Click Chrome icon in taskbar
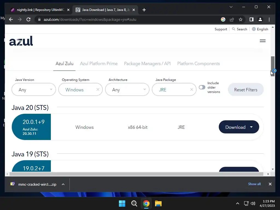The image size is (280, 210). click(x=146, y=203)
